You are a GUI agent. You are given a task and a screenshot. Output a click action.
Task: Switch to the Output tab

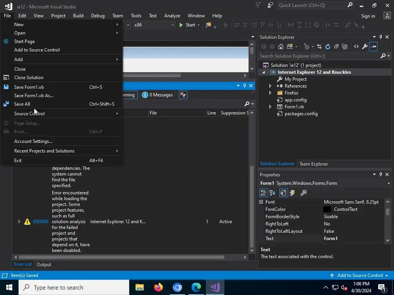point(44,265)
